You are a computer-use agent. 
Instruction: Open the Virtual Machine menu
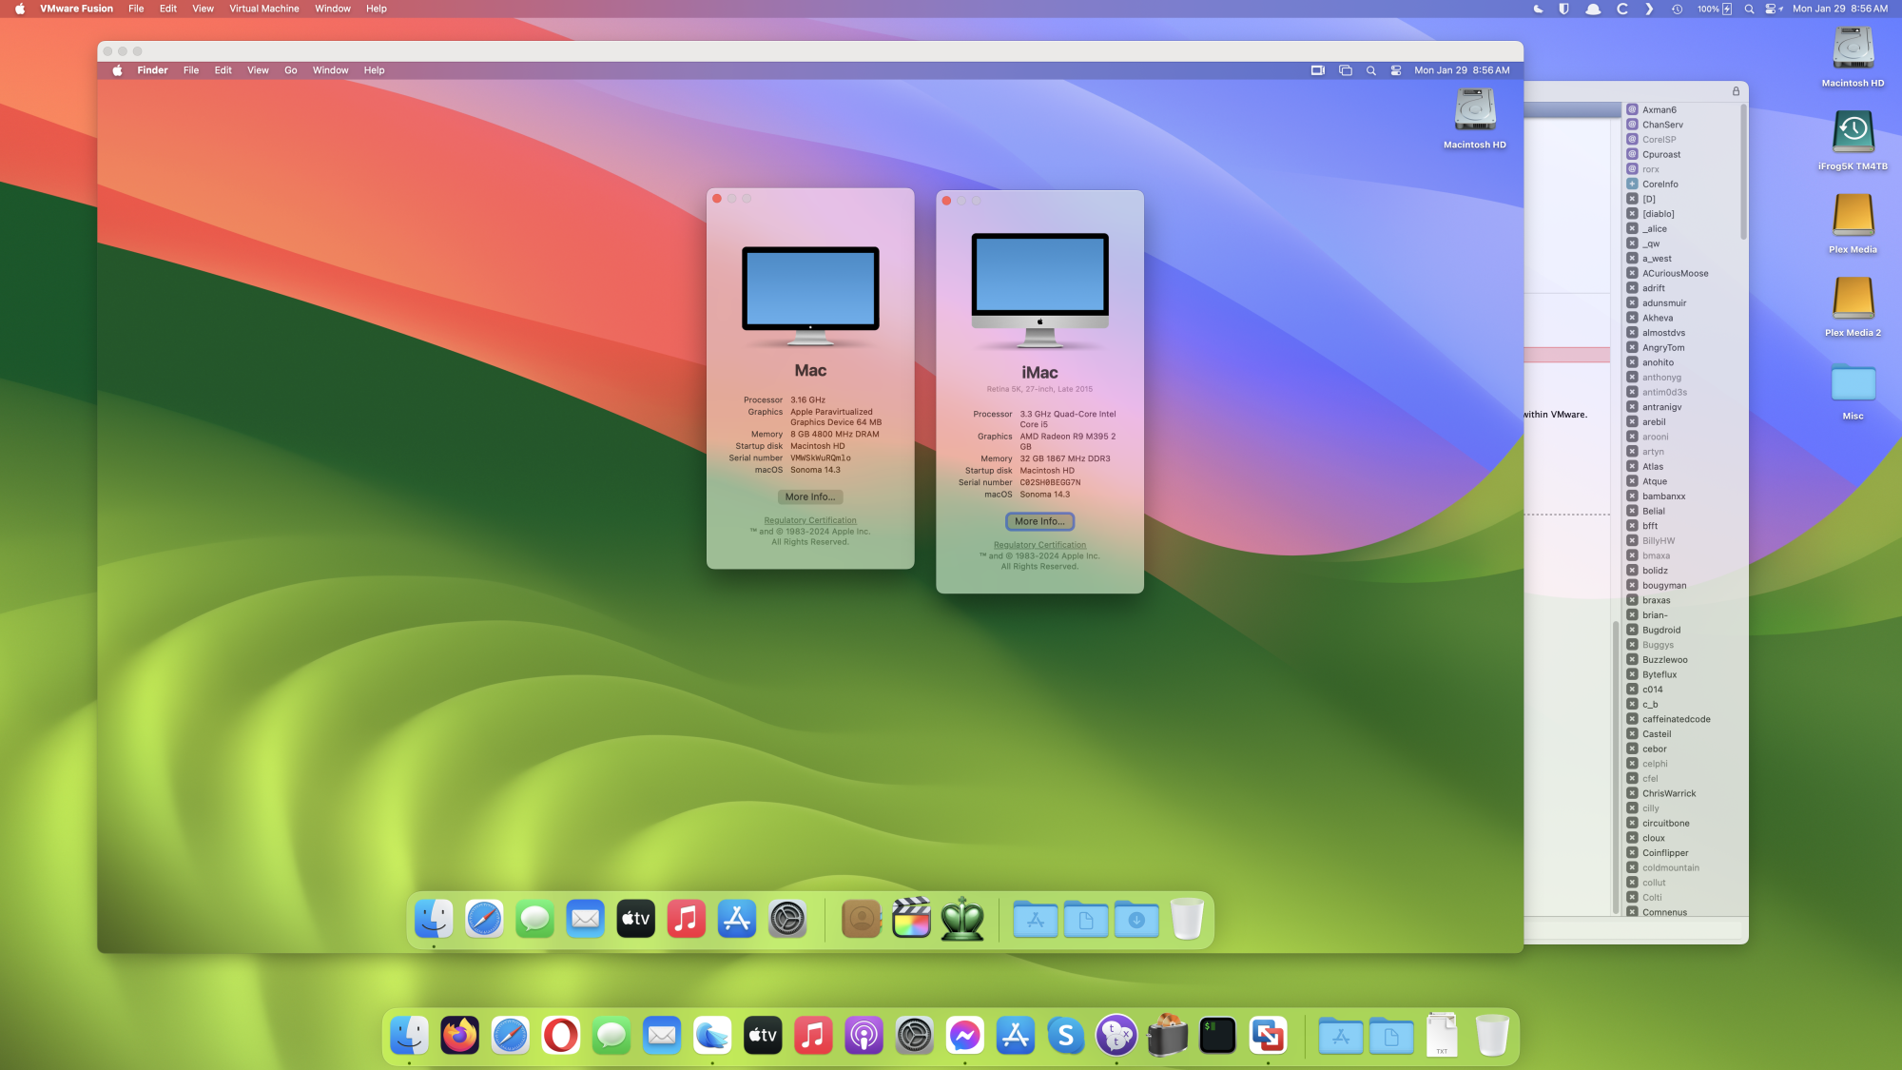263,9
